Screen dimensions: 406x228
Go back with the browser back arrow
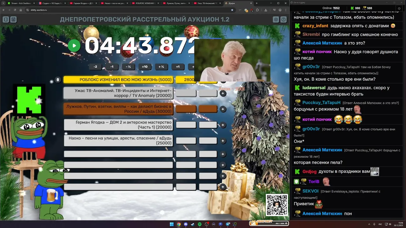click(x=3, y=10)
